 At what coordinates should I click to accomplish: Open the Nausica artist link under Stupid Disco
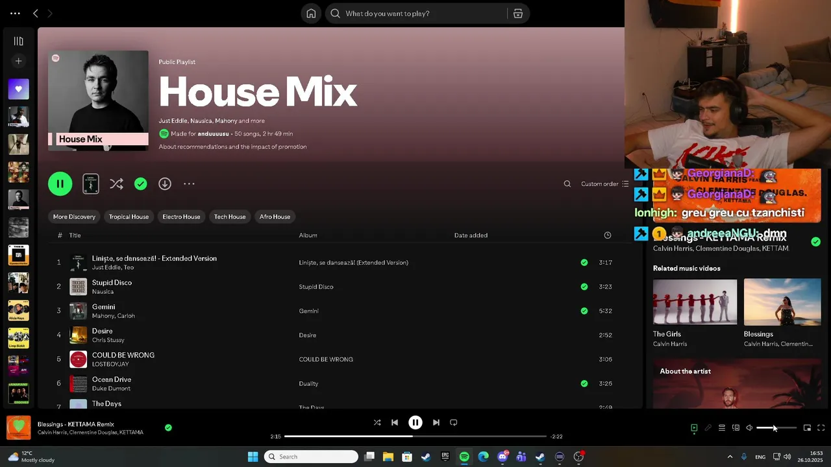[103, 292]
